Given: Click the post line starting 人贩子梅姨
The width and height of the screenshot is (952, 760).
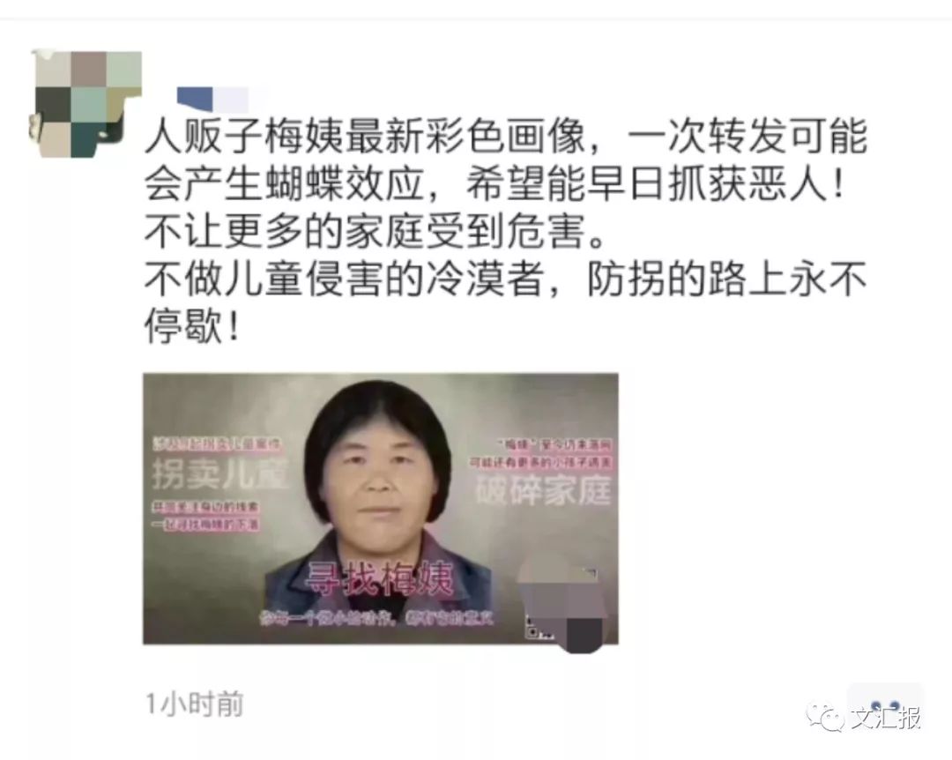Looking at the screenshot, I should tap(505, 137).
